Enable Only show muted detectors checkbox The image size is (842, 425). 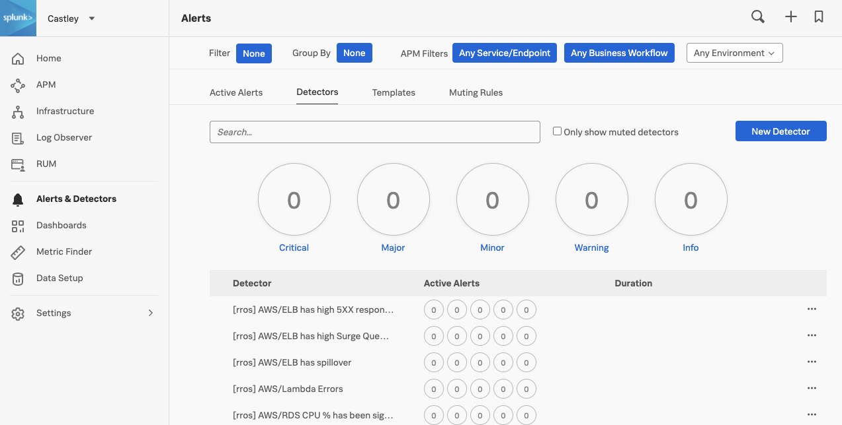(x=558, y=131)
